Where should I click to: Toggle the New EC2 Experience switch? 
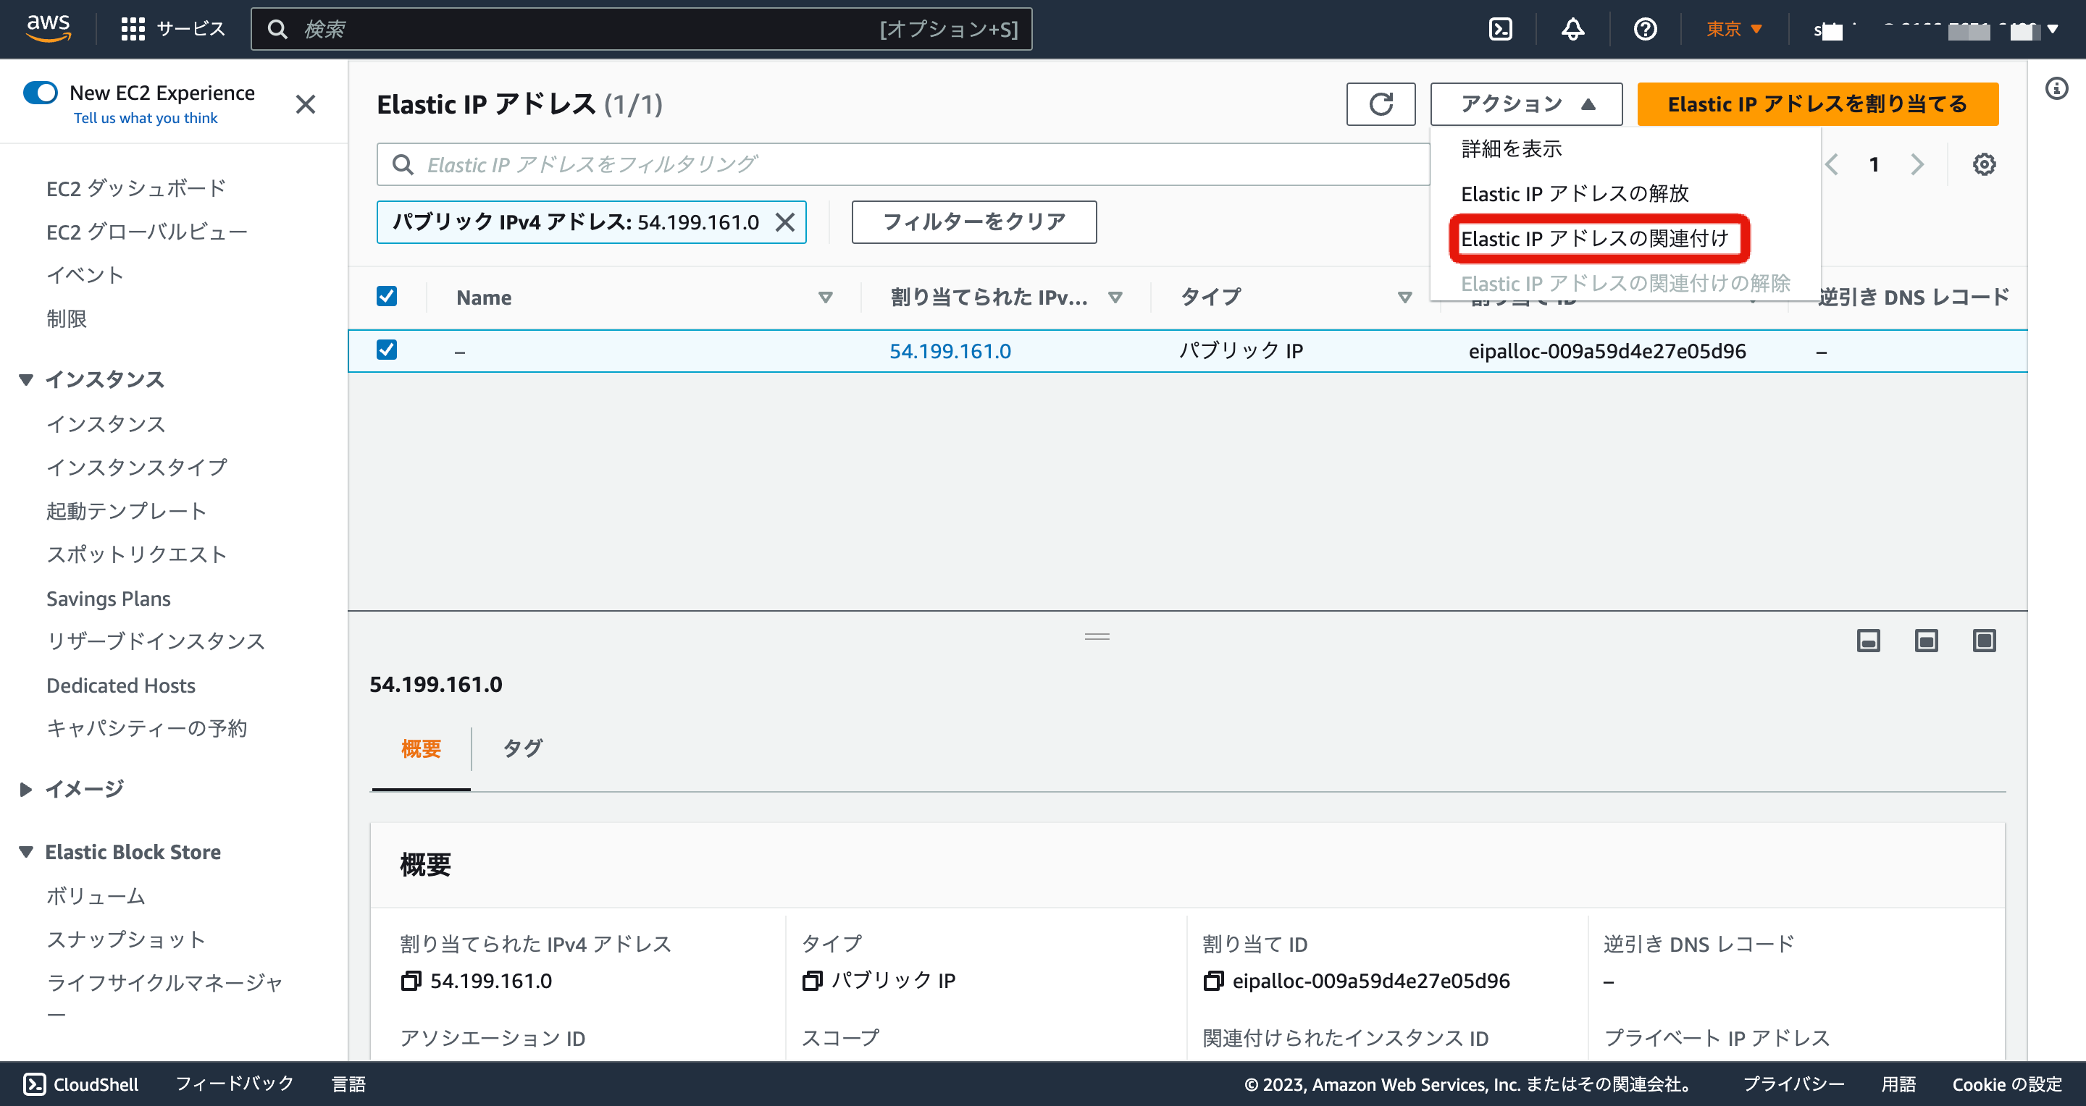[41, 93]
